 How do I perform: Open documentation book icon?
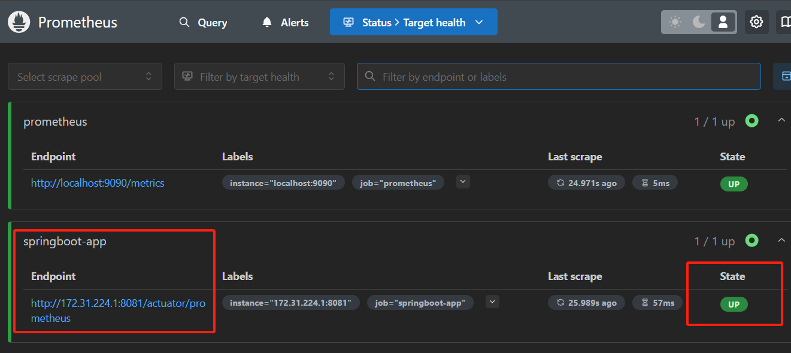coord(784,22)
